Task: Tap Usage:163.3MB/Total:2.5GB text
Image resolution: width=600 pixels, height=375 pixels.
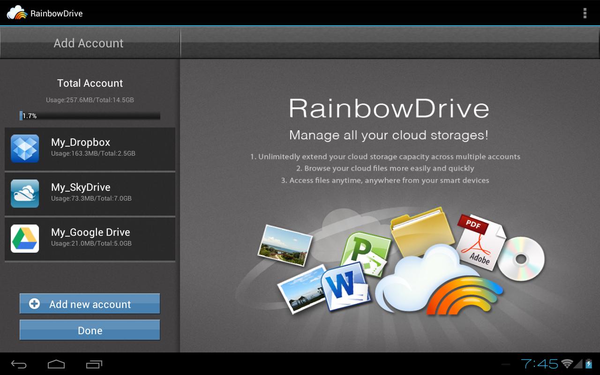Action: [93, 153]
